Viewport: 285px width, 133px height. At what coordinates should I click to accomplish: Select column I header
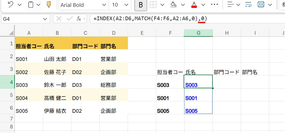pos(255,33)
